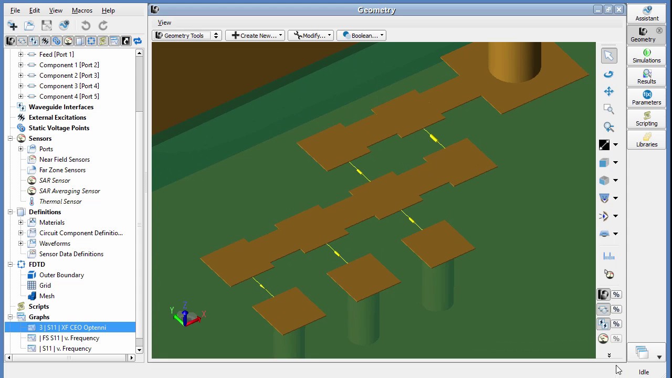Toggle the Scripts scroll filter in the tree toolbar
Screen dimensions: 672x378
point(103,41)
